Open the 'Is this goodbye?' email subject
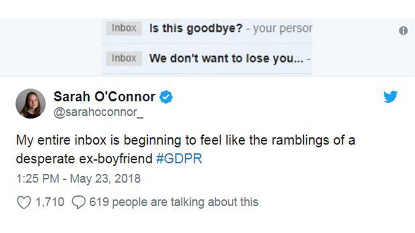The width and height of the screenshot is (415, 233). click(196, 28)
